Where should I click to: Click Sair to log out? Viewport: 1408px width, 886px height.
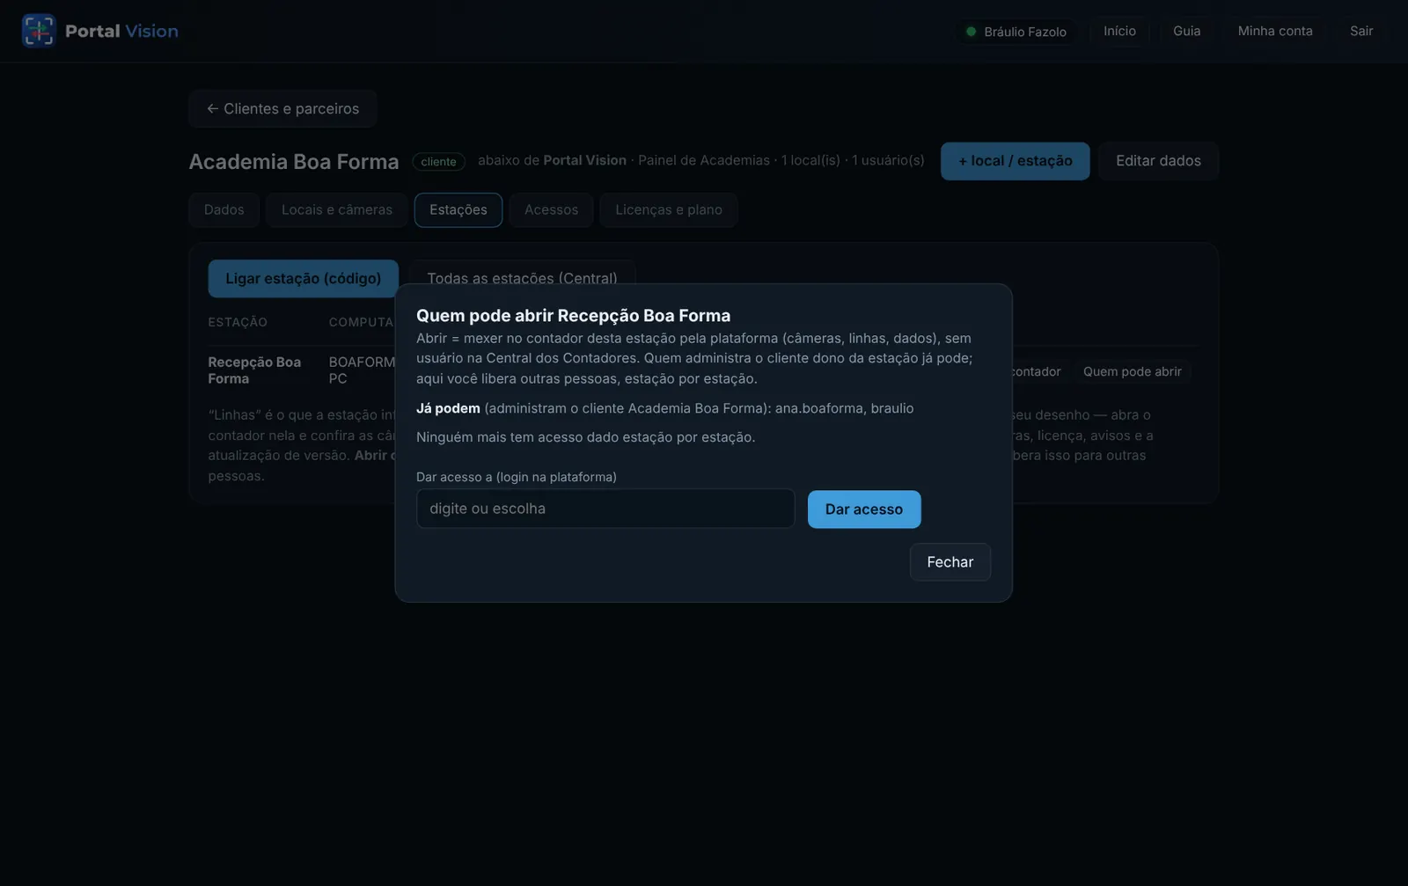1361,31
